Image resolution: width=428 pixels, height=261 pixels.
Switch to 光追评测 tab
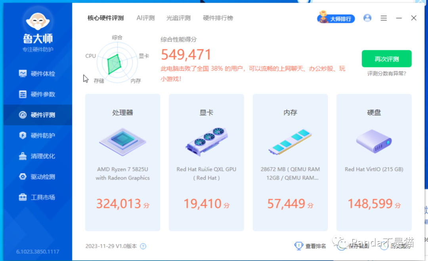click(178, 18)
